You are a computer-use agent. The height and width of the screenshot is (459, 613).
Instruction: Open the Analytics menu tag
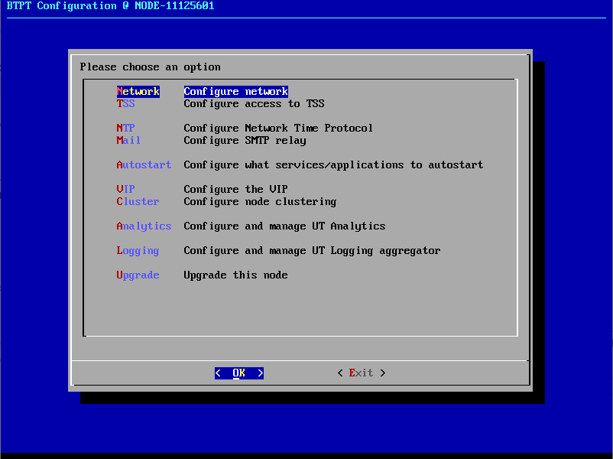tap(144, 226)
